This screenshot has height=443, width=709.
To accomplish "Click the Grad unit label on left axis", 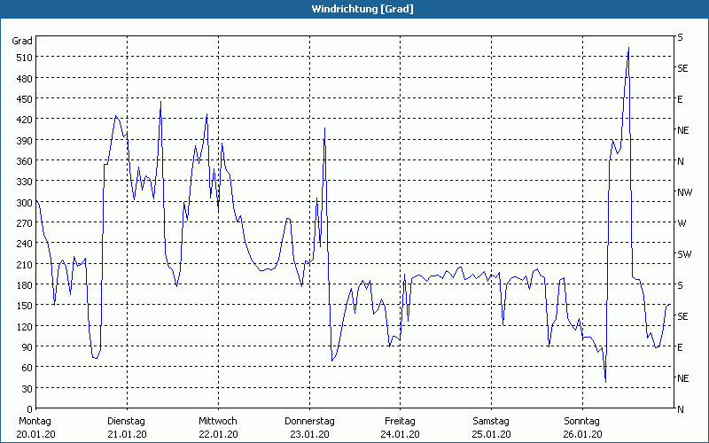I will click(22, 41).
